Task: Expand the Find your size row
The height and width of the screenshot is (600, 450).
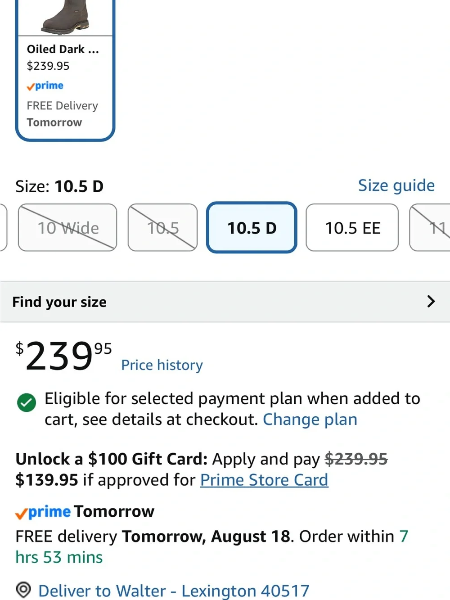Action: point(225,302)
